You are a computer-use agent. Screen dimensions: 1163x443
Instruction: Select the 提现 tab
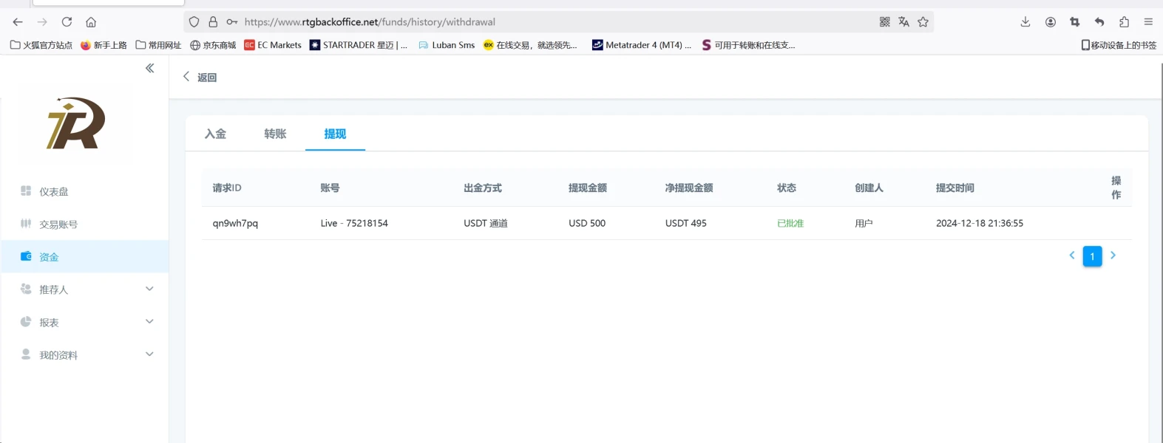[x=335, y=134]
